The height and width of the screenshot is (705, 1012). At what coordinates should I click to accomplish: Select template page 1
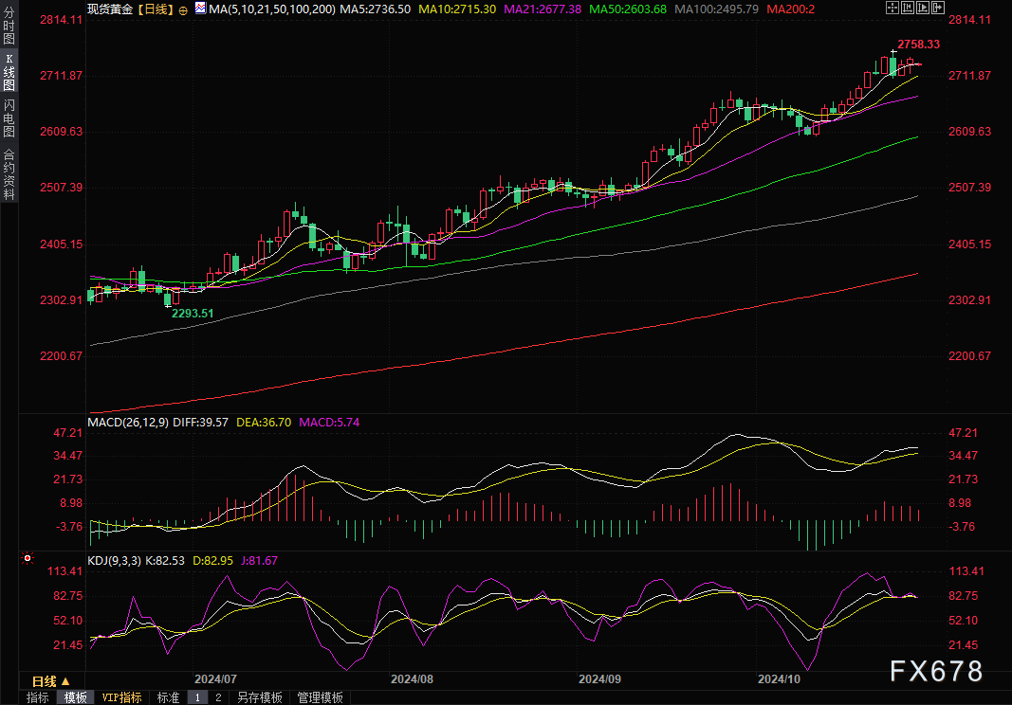[x=197, y=697]
